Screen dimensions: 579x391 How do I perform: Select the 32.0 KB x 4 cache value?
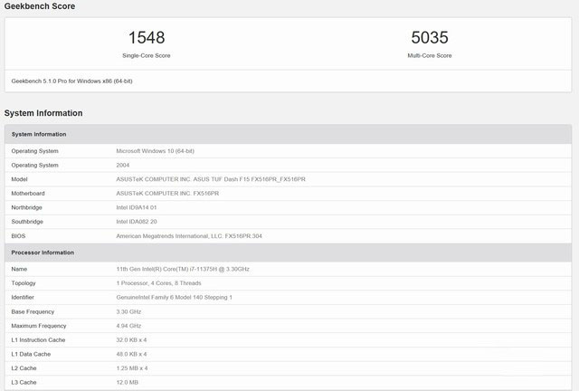(x=131, y=339)
